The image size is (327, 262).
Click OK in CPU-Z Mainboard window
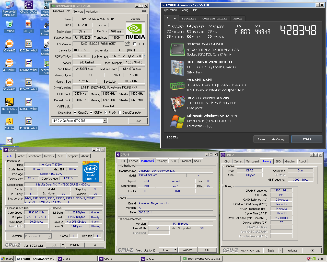coord(207,250)
